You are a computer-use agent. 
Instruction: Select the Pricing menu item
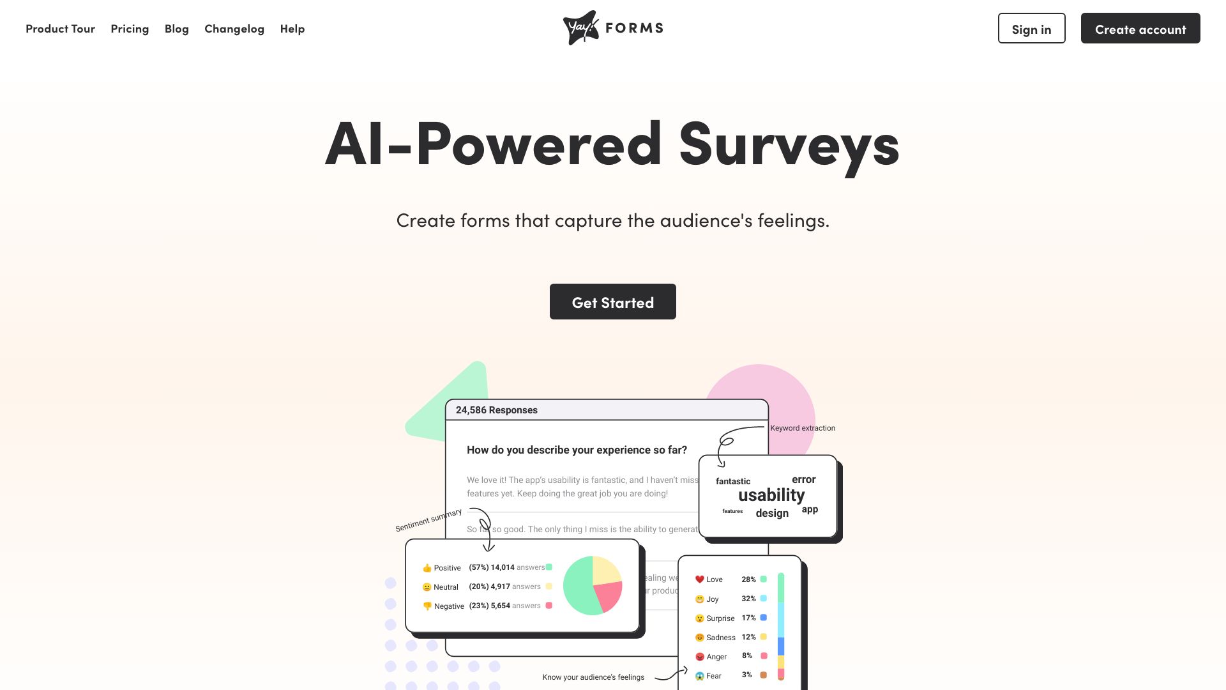click(130, 28)
